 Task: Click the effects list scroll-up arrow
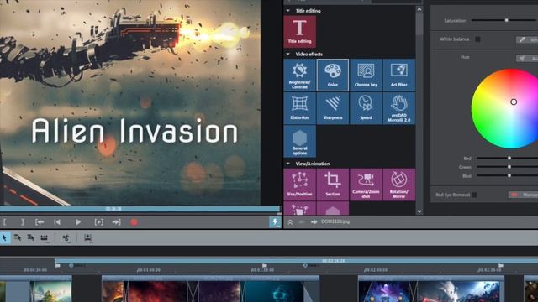[x=419, y=9]
